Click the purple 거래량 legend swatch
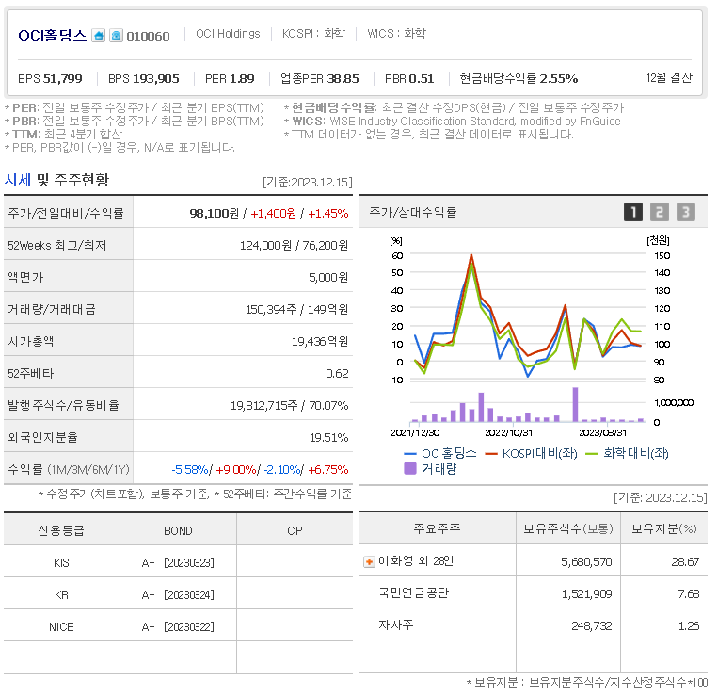 pos(410,468)
